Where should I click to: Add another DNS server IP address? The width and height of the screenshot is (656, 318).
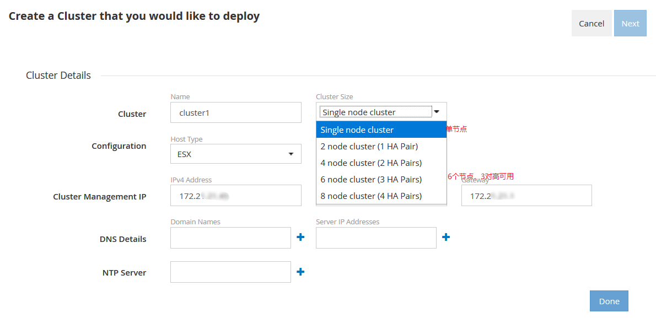pos(446,237)
